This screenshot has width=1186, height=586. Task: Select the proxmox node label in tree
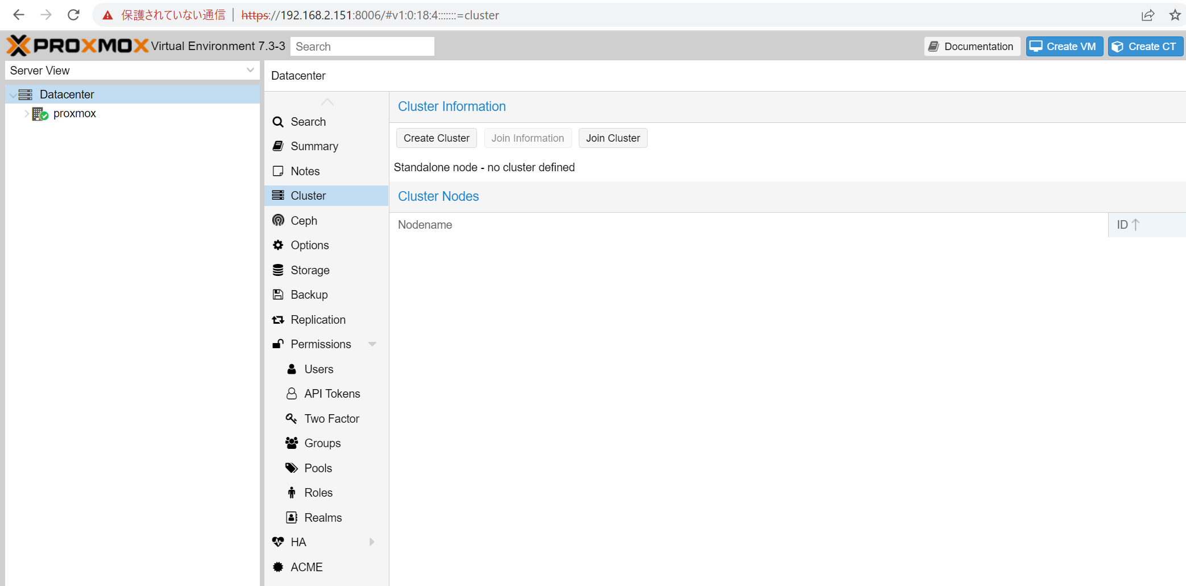[74, 114]
